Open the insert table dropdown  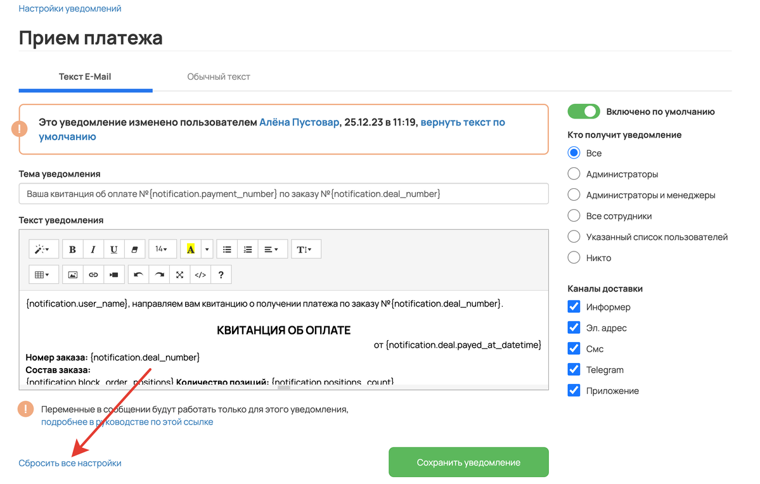[44, 274]
